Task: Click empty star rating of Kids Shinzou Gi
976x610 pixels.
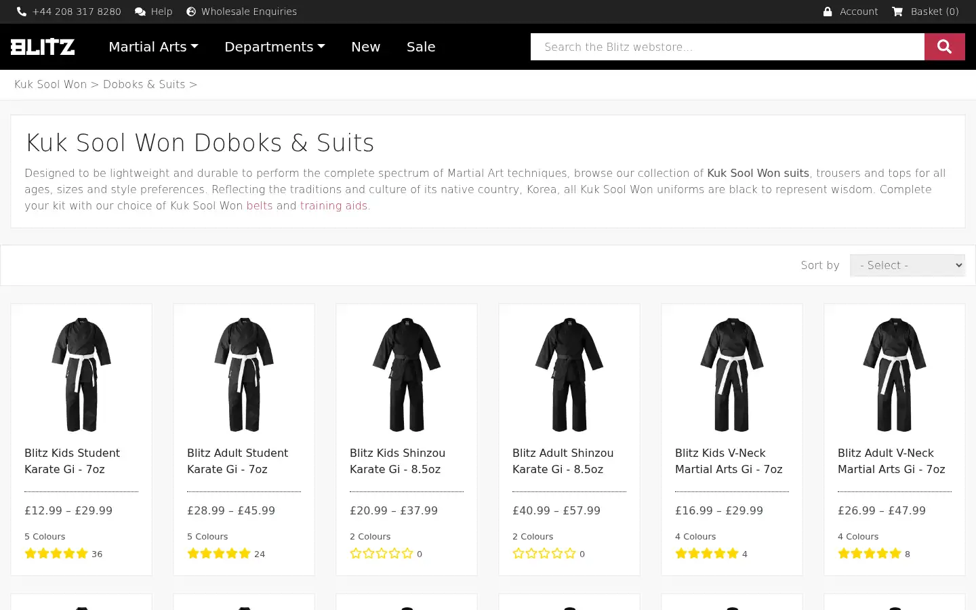Action: tap(382, 554)
